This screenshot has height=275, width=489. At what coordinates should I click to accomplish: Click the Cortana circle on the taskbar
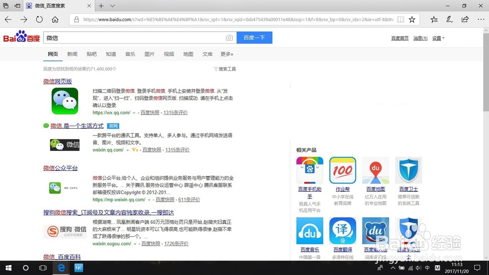25,268
